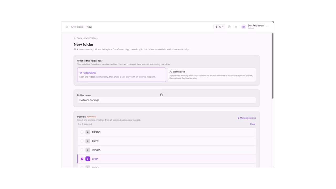Check the GDPR policy checkbox

(82, 141)
